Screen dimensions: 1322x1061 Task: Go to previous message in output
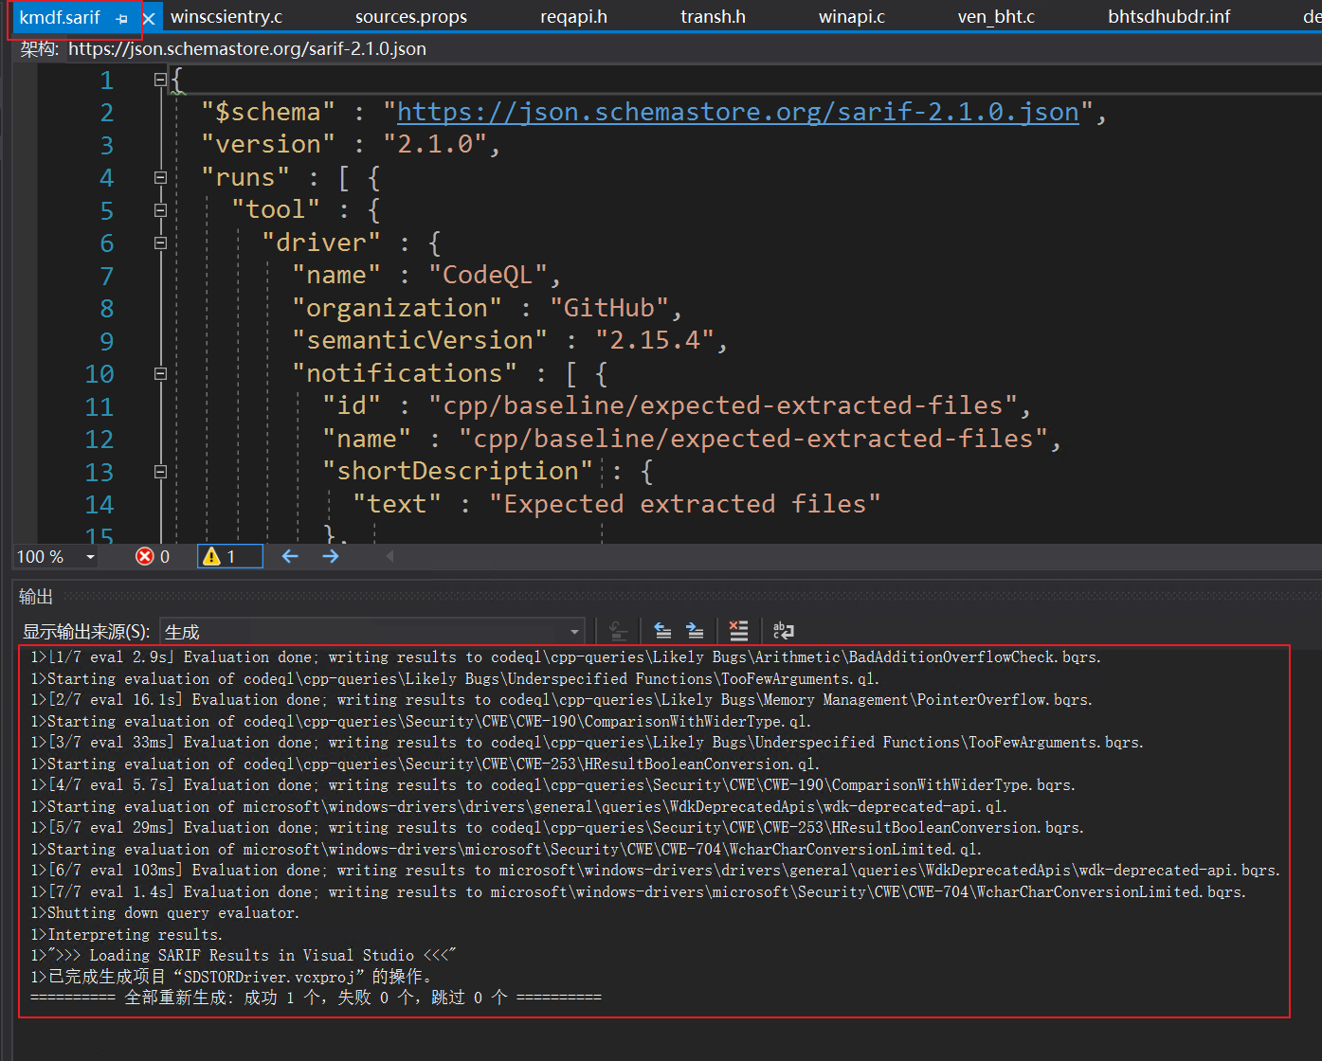pyautogui.click(x=663, y=631)
